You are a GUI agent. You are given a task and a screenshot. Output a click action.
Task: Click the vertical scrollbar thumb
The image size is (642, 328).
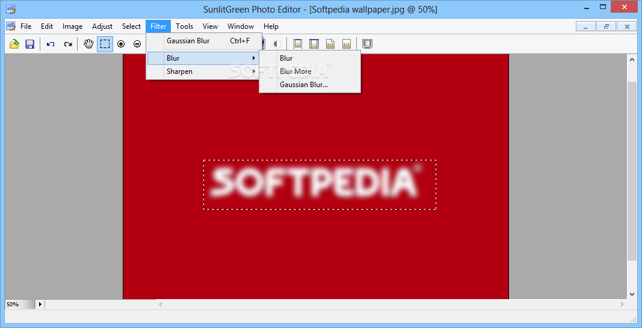631,170
